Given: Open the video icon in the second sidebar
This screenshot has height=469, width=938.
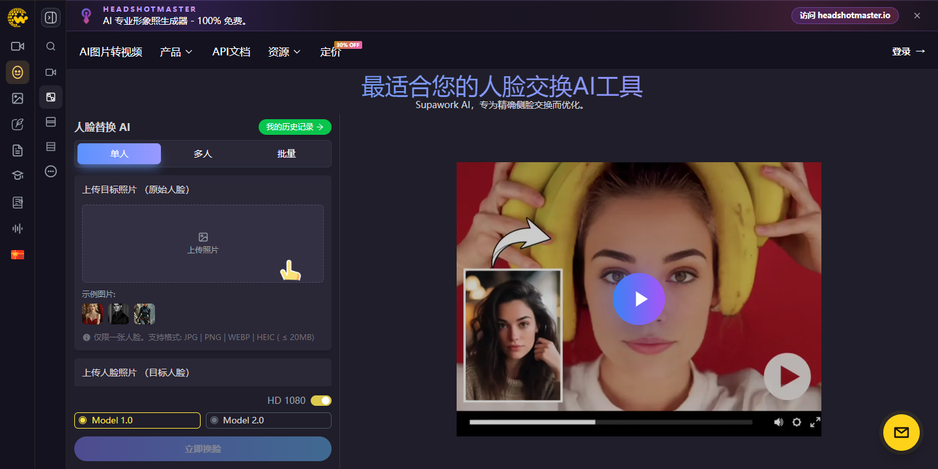Looking at the screenshot, I should (51, 72).
